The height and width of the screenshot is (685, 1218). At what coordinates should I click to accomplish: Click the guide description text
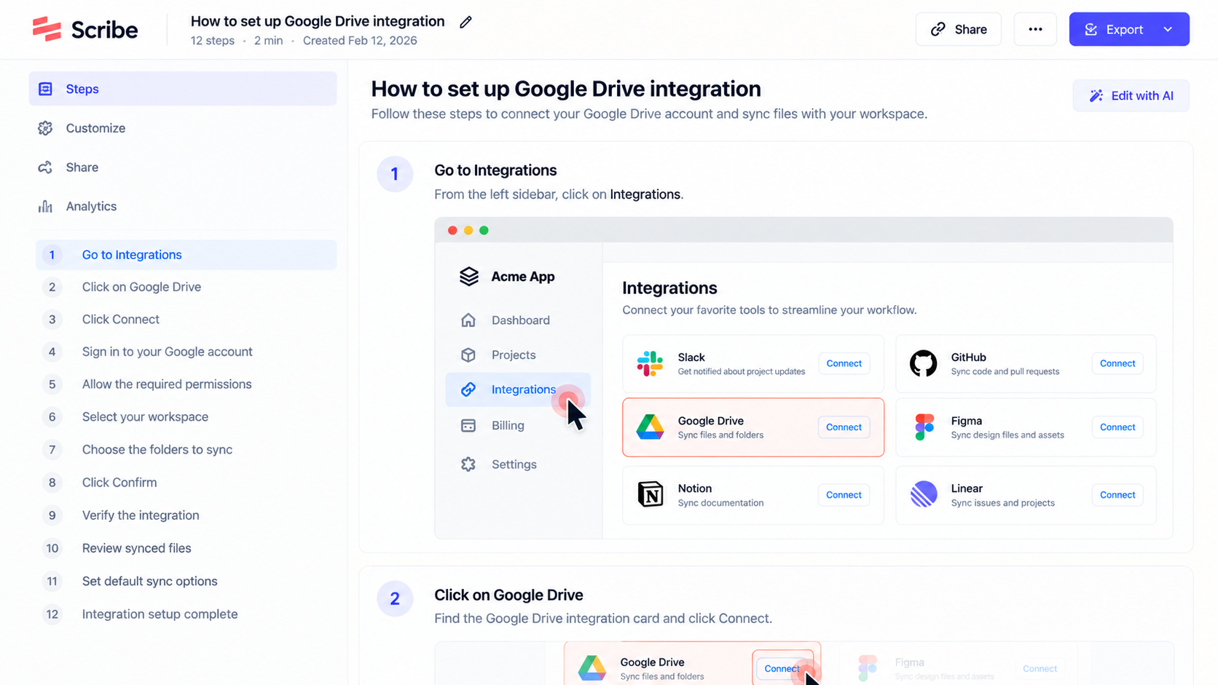coord(649,114)
